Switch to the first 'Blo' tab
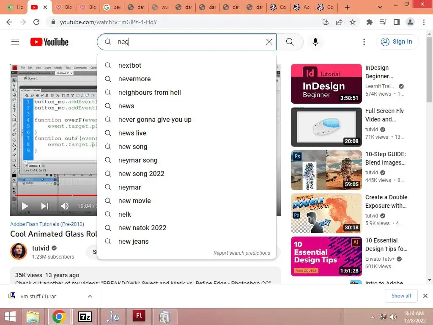This screenshot has width=433, height=325. pyautogui.click(x=64, y=8)
